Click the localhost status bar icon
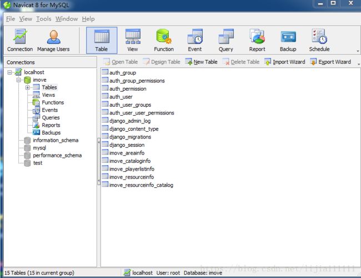This screenshot has height=278, width=361. point(127,272)
